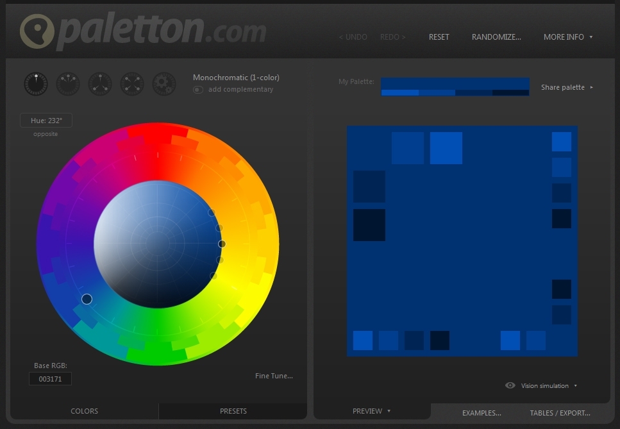Select the Monochromatic color scheme icon
Image resolution: width=620 pixels, height=429 pixels.
click(36, 83)
